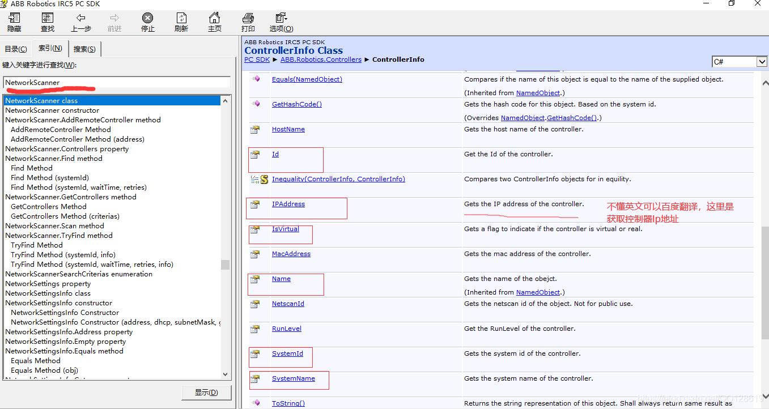Click the method icon beside ToString()
Screen dimensions: 769x409
pyautogui.click(x=256, y=403)
